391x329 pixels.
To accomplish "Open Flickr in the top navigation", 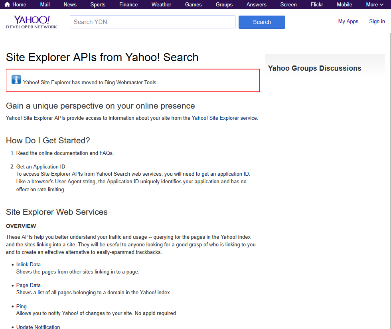I will pyautogui.click(x=317, y=4).
